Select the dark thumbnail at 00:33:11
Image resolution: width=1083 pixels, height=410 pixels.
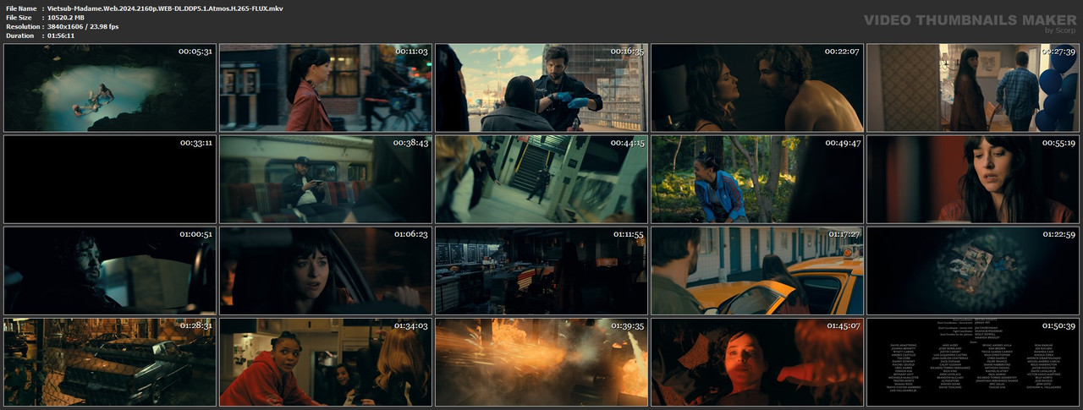110,179
